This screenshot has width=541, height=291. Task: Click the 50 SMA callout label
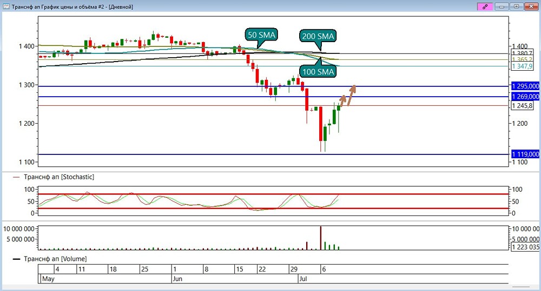click(261, 35)
